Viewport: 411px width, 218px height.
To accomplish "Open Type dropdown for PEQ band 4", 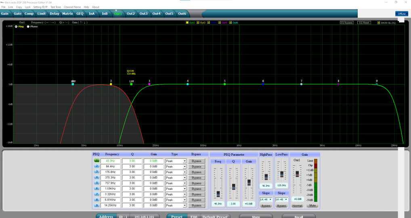I will click(x=185, y=178).
